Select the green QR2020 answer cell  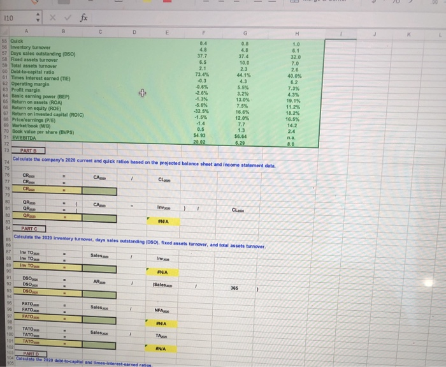tap(99, 218)
